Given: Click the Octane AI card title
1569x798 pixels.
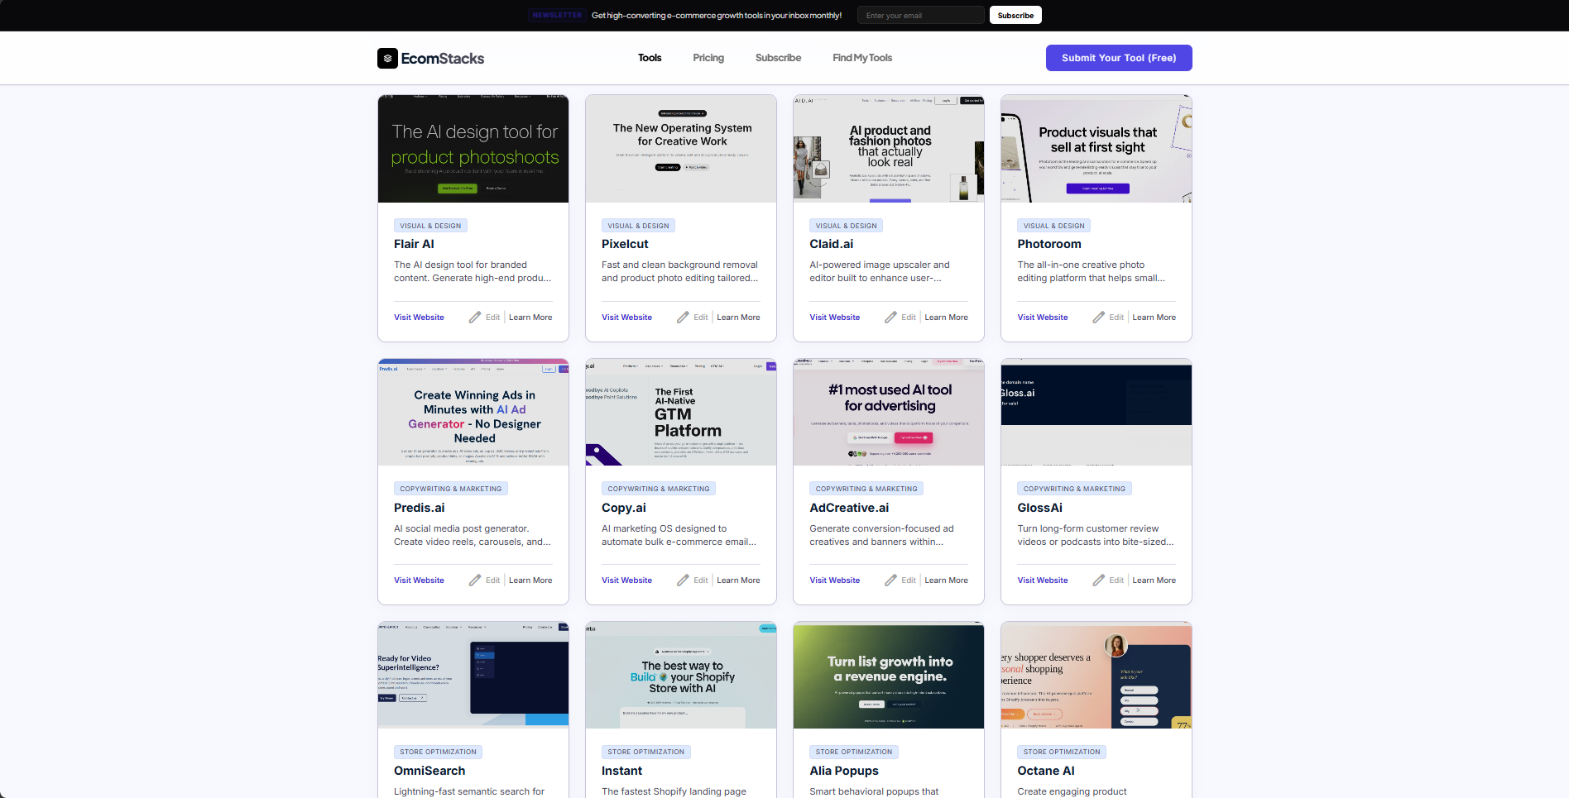Looking at the screenshot, I should click(x=1046, y=771).
